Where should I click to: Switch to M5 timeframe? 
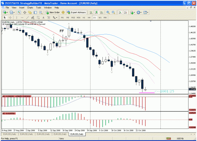coord(68,18)
